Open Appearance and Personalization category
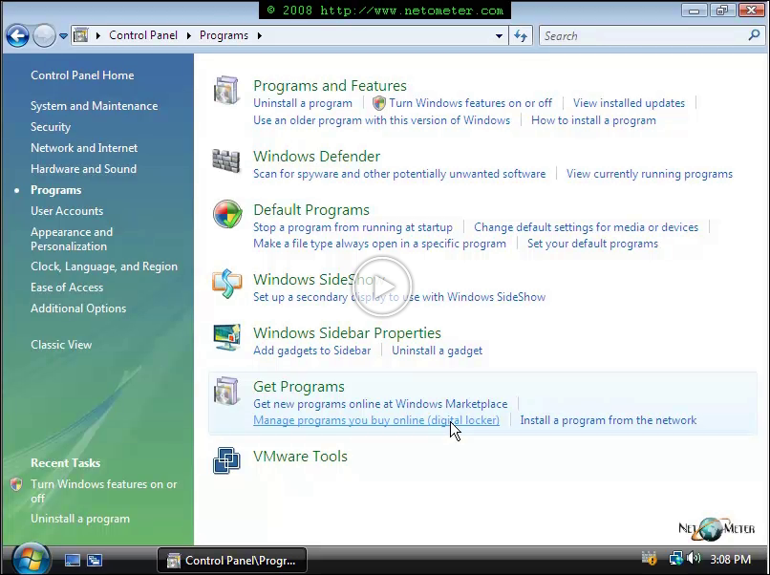This screenshot has height=575, width=770. coord(72,239)
